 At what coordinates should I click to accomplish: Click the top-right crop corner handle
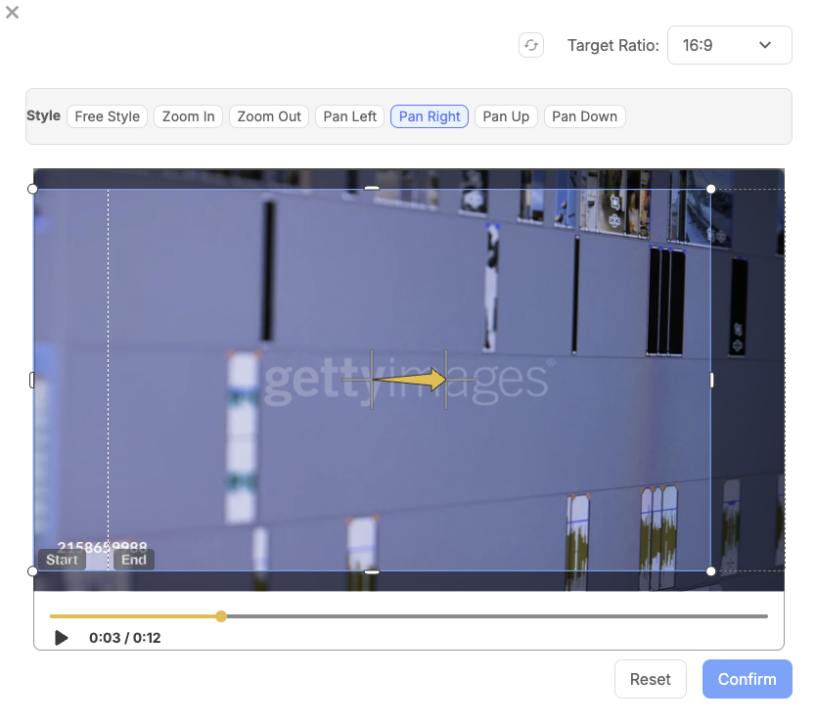(711, 189)
